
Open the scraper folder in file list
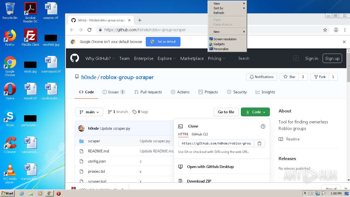click(94, 141)
